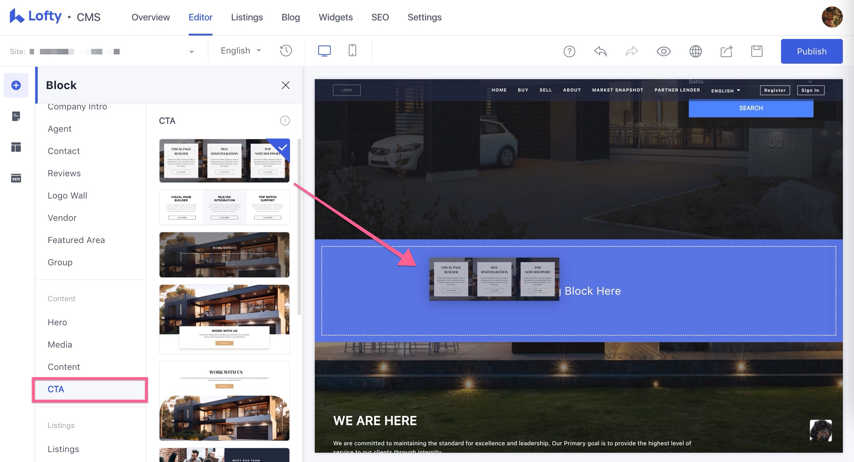This screenshot has width=854, height=462.
Task: Click the Undo arrow icon
Action: point(600,51)
